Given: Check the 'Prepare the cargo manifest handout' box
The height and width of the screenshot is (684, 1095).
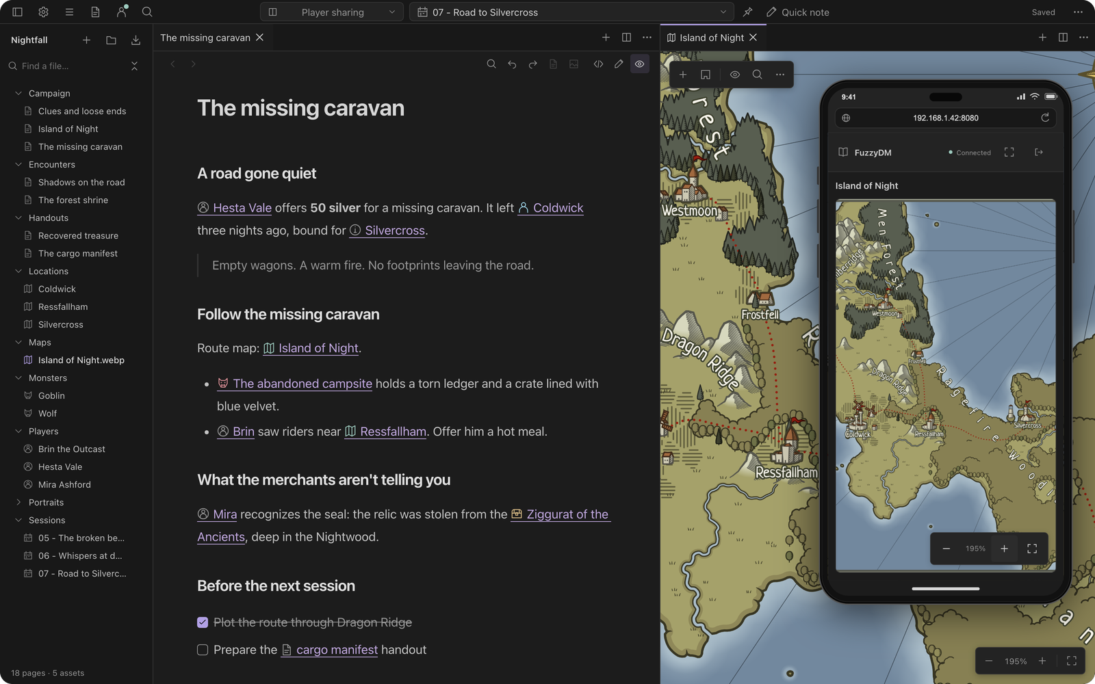Looking at the screenshot, I should click(203, 650).
